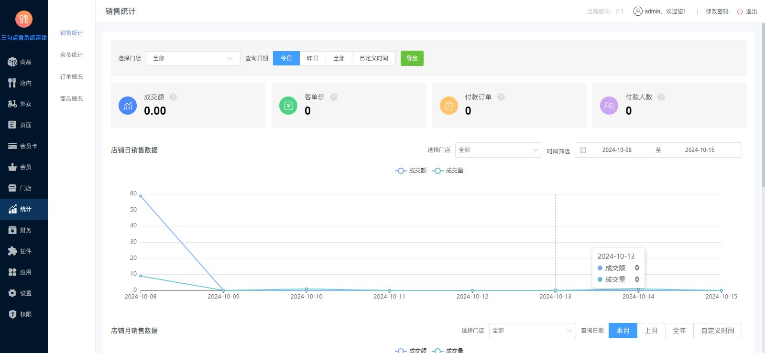This screenshot has height=353, width=765.
Task: Open the 应用 apps icon
Action: click(x=12, y=272)
